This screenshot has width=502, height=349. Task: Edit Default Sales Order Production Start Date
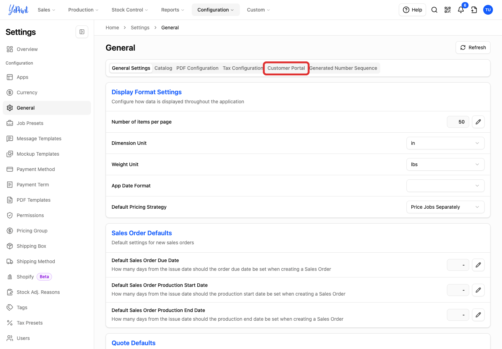[478, 290]
